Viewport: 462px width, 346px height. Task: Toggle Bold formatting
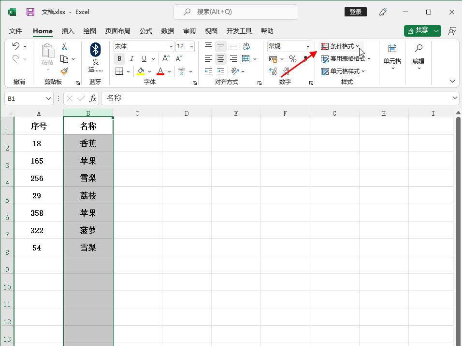point(119,58)
